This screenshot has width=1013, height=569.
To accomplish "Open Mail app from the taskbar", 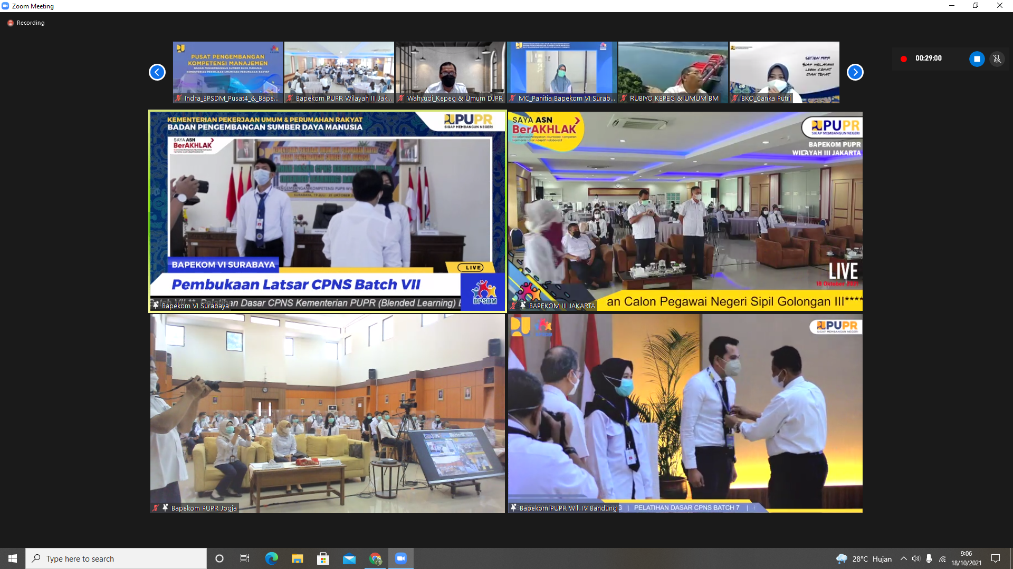I will point(349,558).
